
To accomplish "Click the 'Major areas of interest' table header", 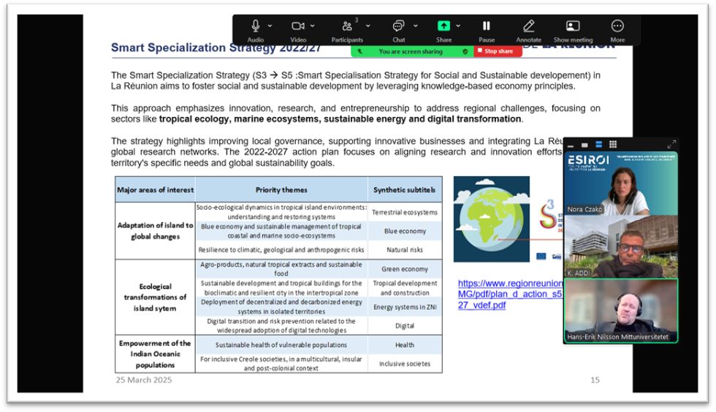I will 155,189.
